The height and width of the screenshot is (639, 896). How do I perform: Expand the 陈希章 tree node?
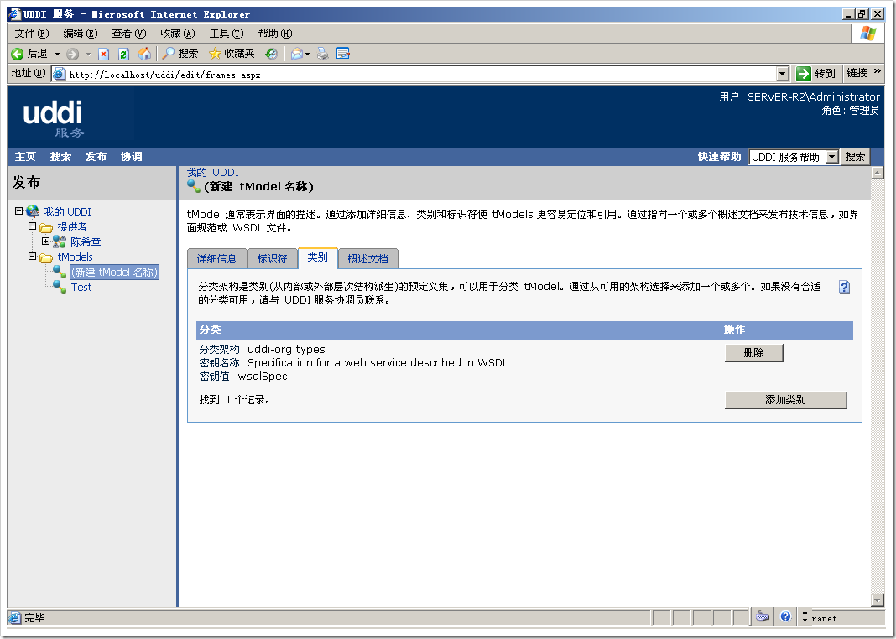(x=45, y=241)
